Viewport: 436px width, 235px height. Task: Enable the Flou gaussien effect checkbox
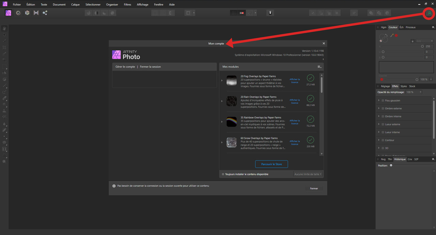point(383,101)
